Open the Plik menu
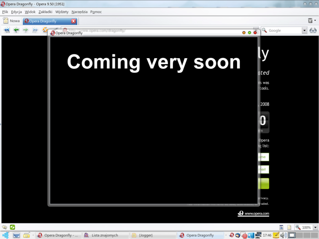The width and height of the screenshot is (319, 239). (x=5, y=12)
